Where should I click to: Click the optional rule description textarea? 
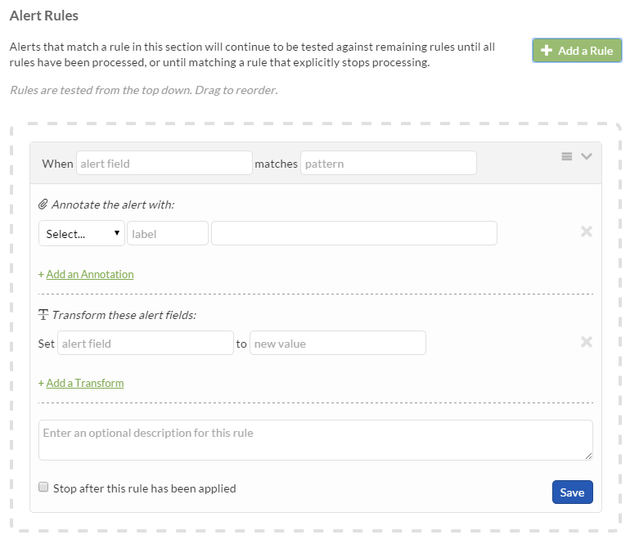[x=315, y=440]
